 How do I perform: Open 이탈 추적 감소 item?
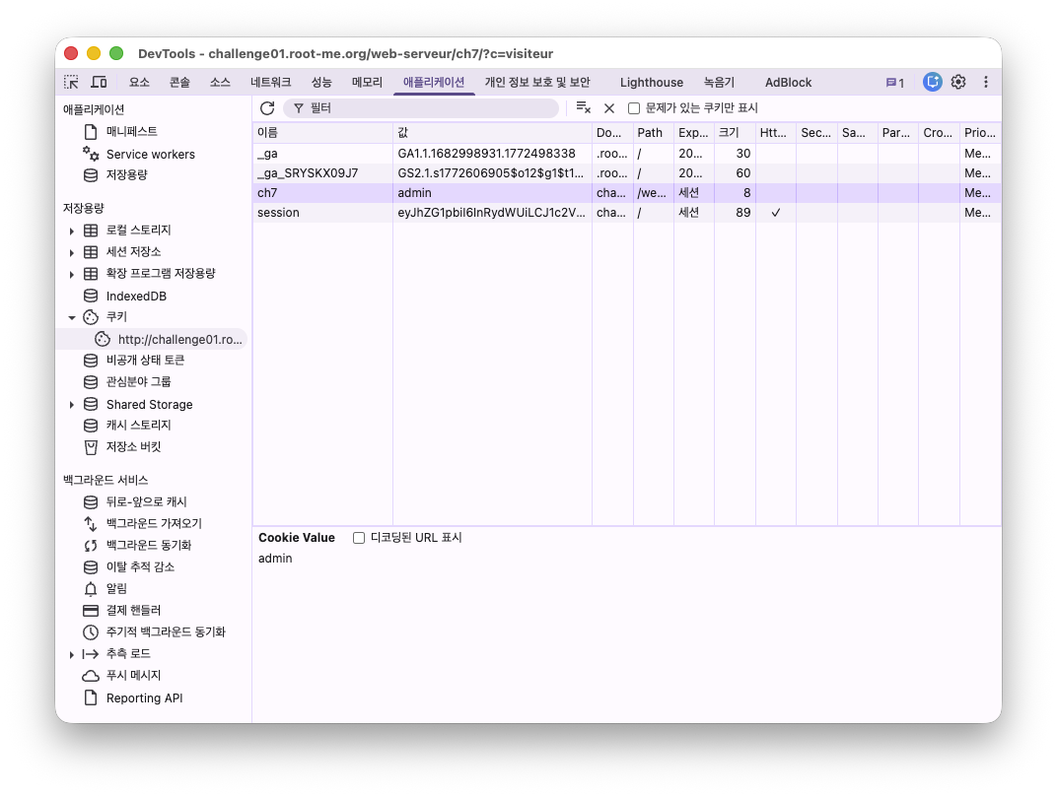point(140,566)
